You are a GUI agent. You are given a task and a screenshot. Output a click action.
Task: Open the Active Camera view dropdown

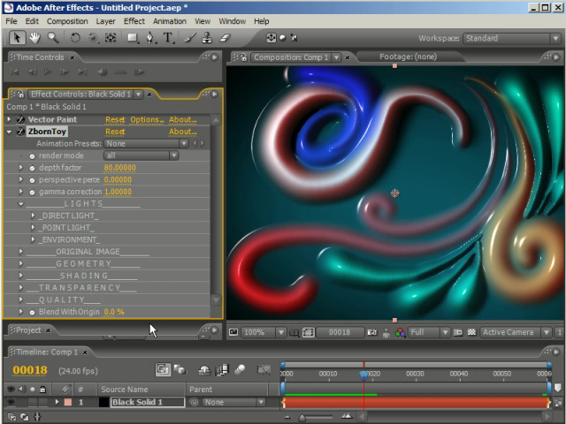tap(516, 332)
